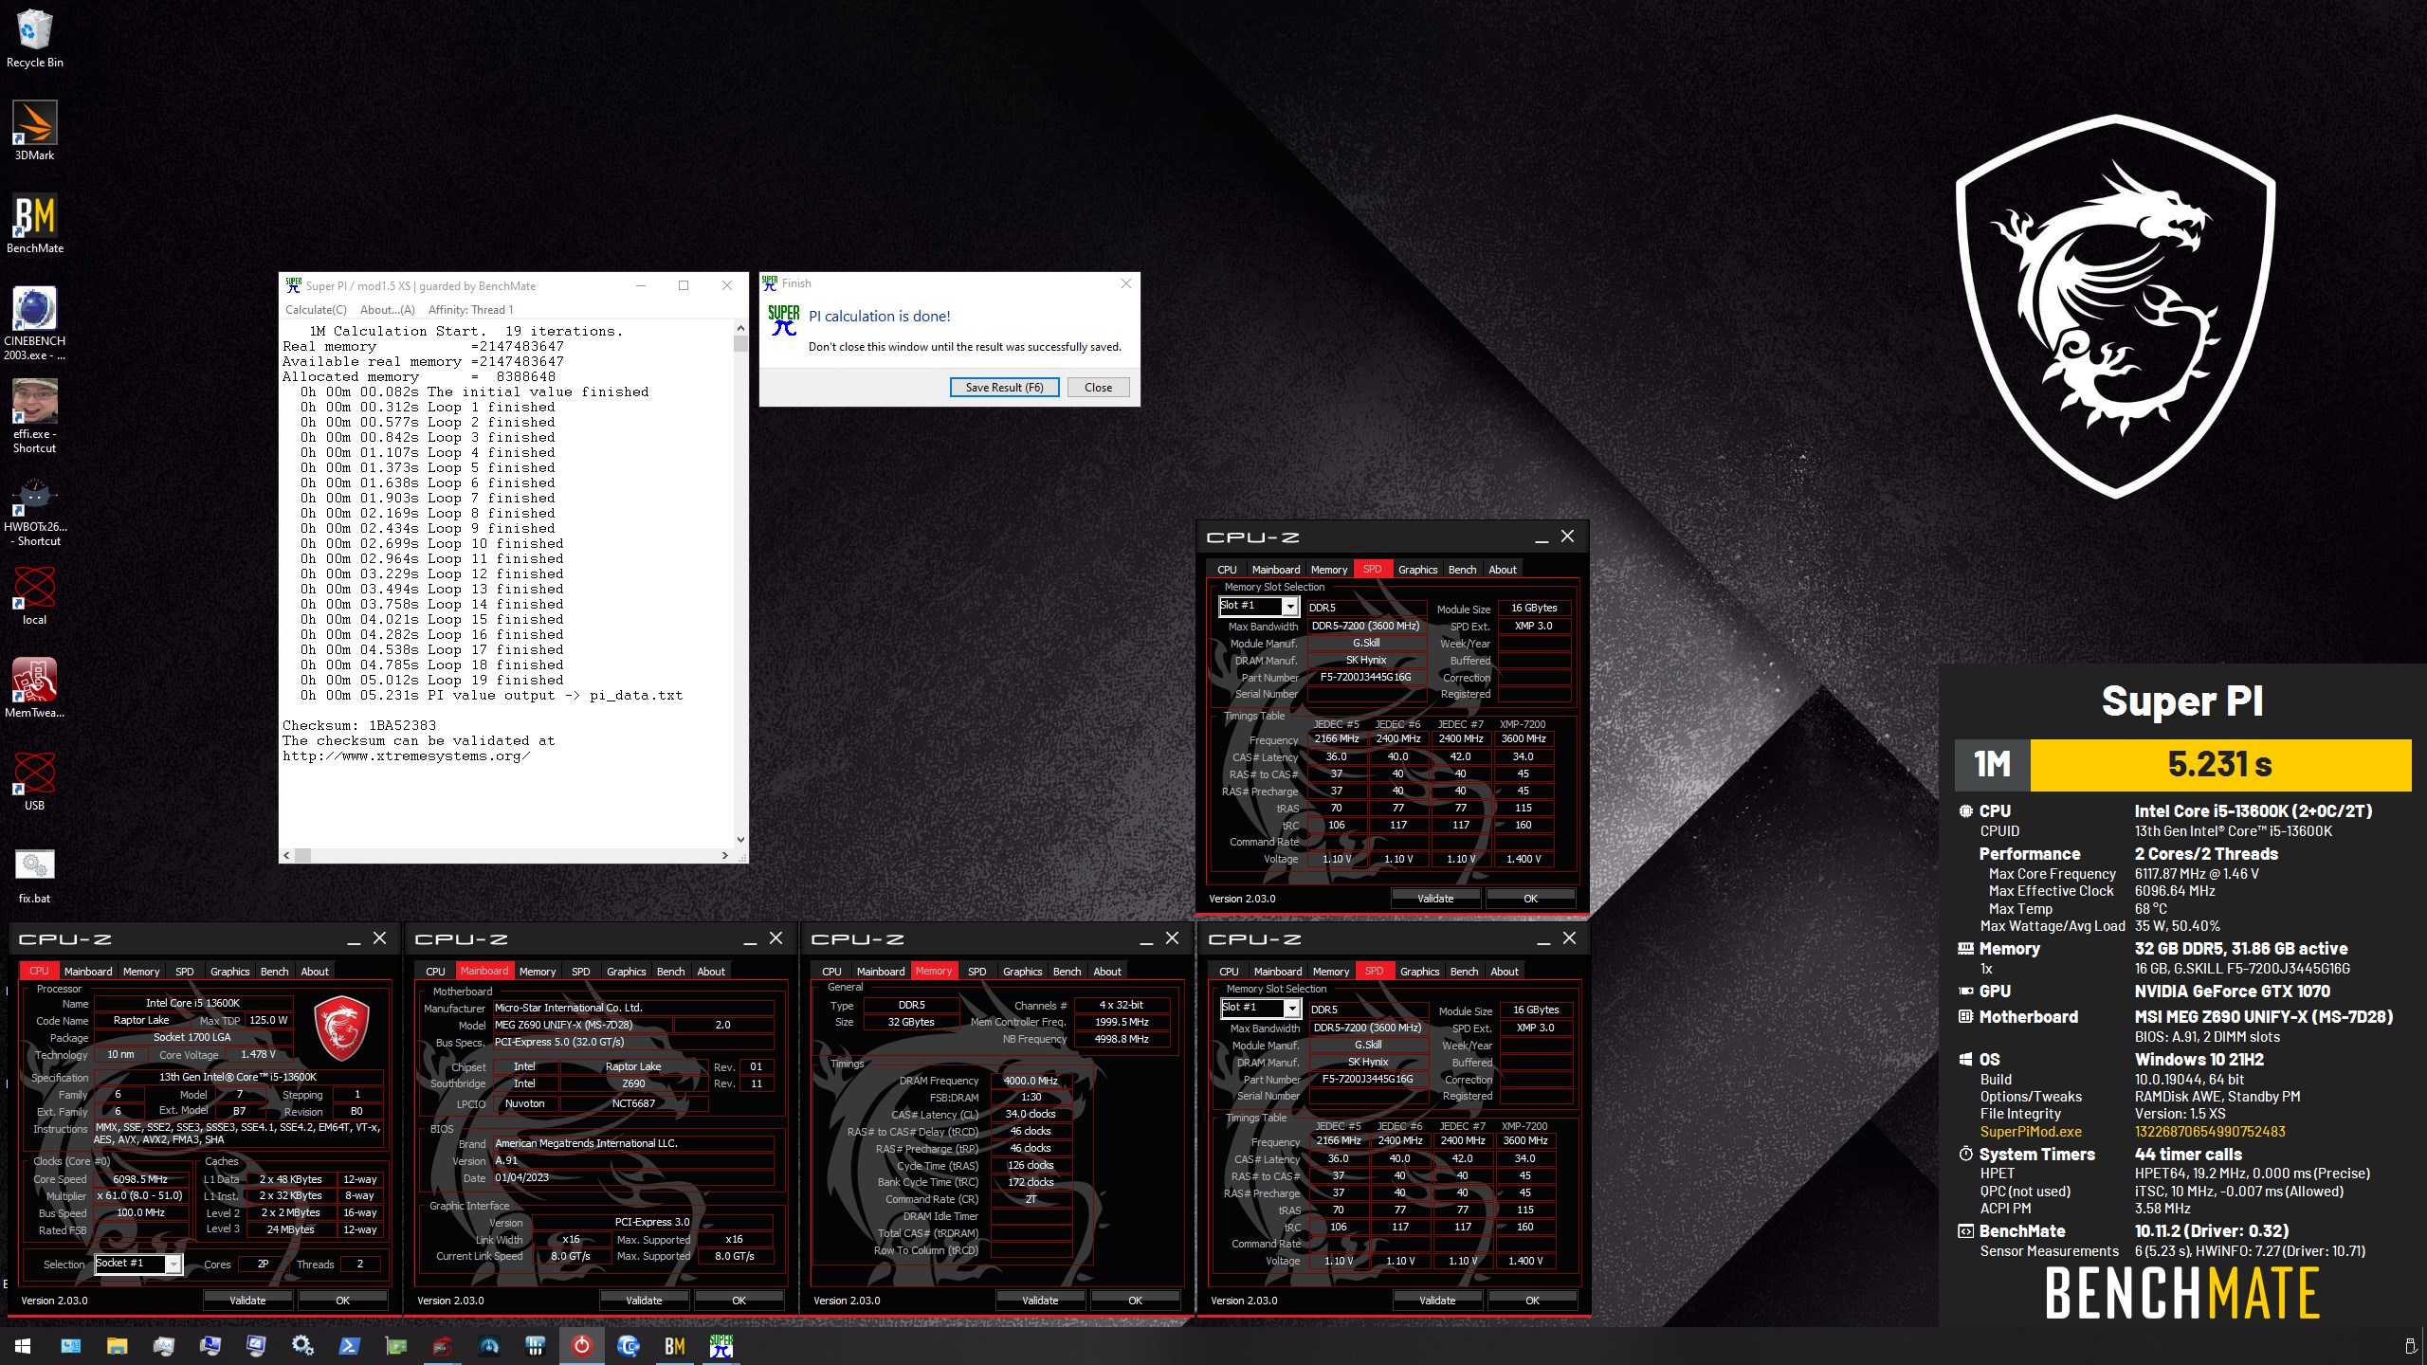Open About tab in lower CPU-Z SPD window

pos(1504,972)
